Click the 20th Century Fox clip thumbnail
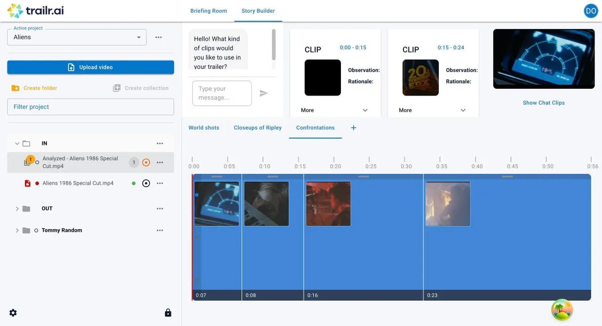Viewport: 602px width, 326px height. (x=420, y=78)
